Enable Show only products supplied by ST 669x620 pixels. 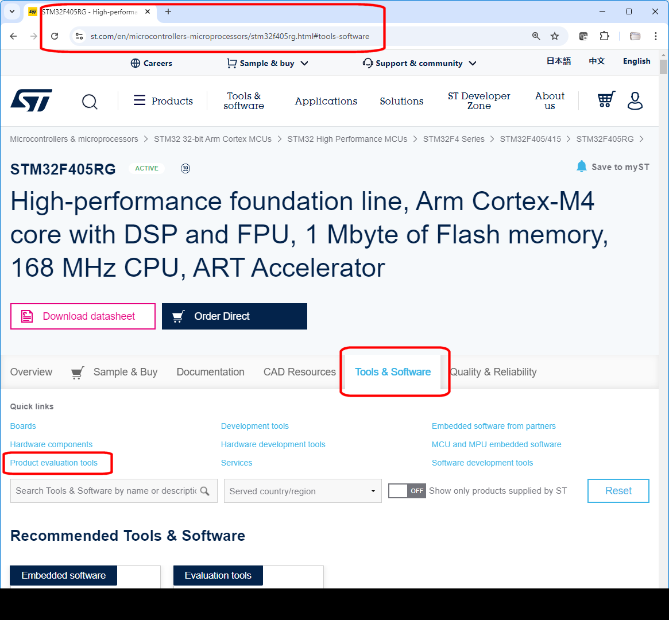pyautogui.click(x=407, y=491)
